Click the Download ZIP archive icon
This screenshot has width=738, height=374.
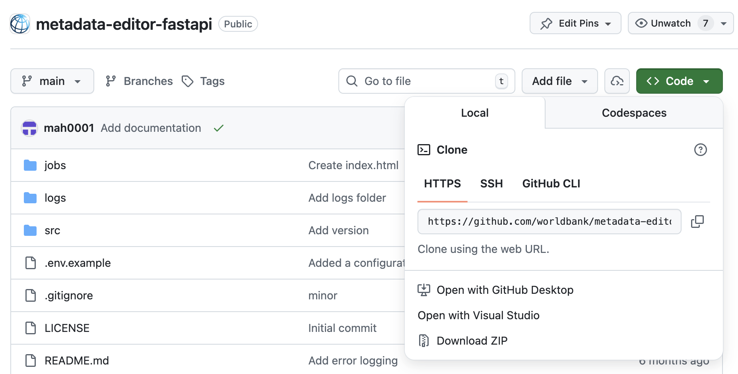[424, 340]
